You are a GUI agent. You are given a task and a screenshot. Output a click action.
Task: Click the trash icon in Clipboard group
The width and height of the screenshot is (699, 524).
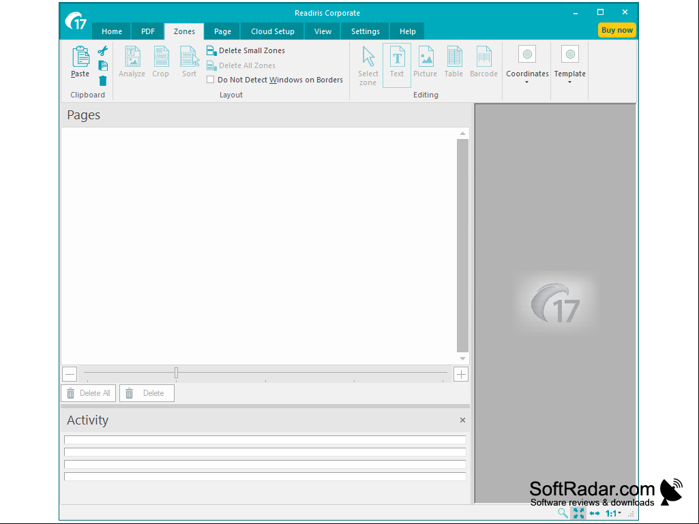(103, 80)
